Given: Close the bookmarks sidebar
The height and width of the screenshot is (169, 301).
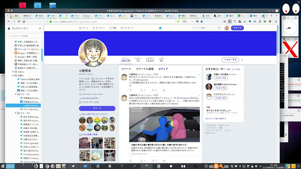Looking at the screenshot, I should coord(40,28).
